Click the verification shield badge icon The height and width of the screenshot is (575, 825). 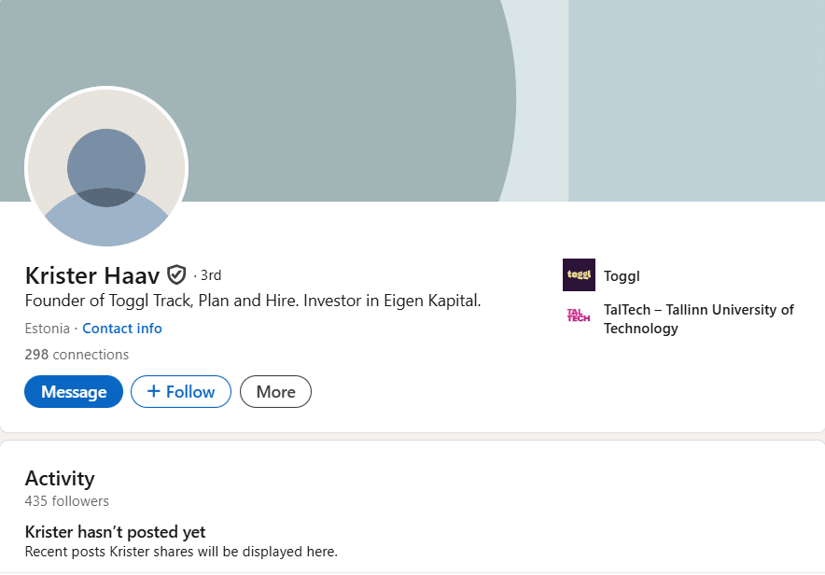(x=176, y=274)
